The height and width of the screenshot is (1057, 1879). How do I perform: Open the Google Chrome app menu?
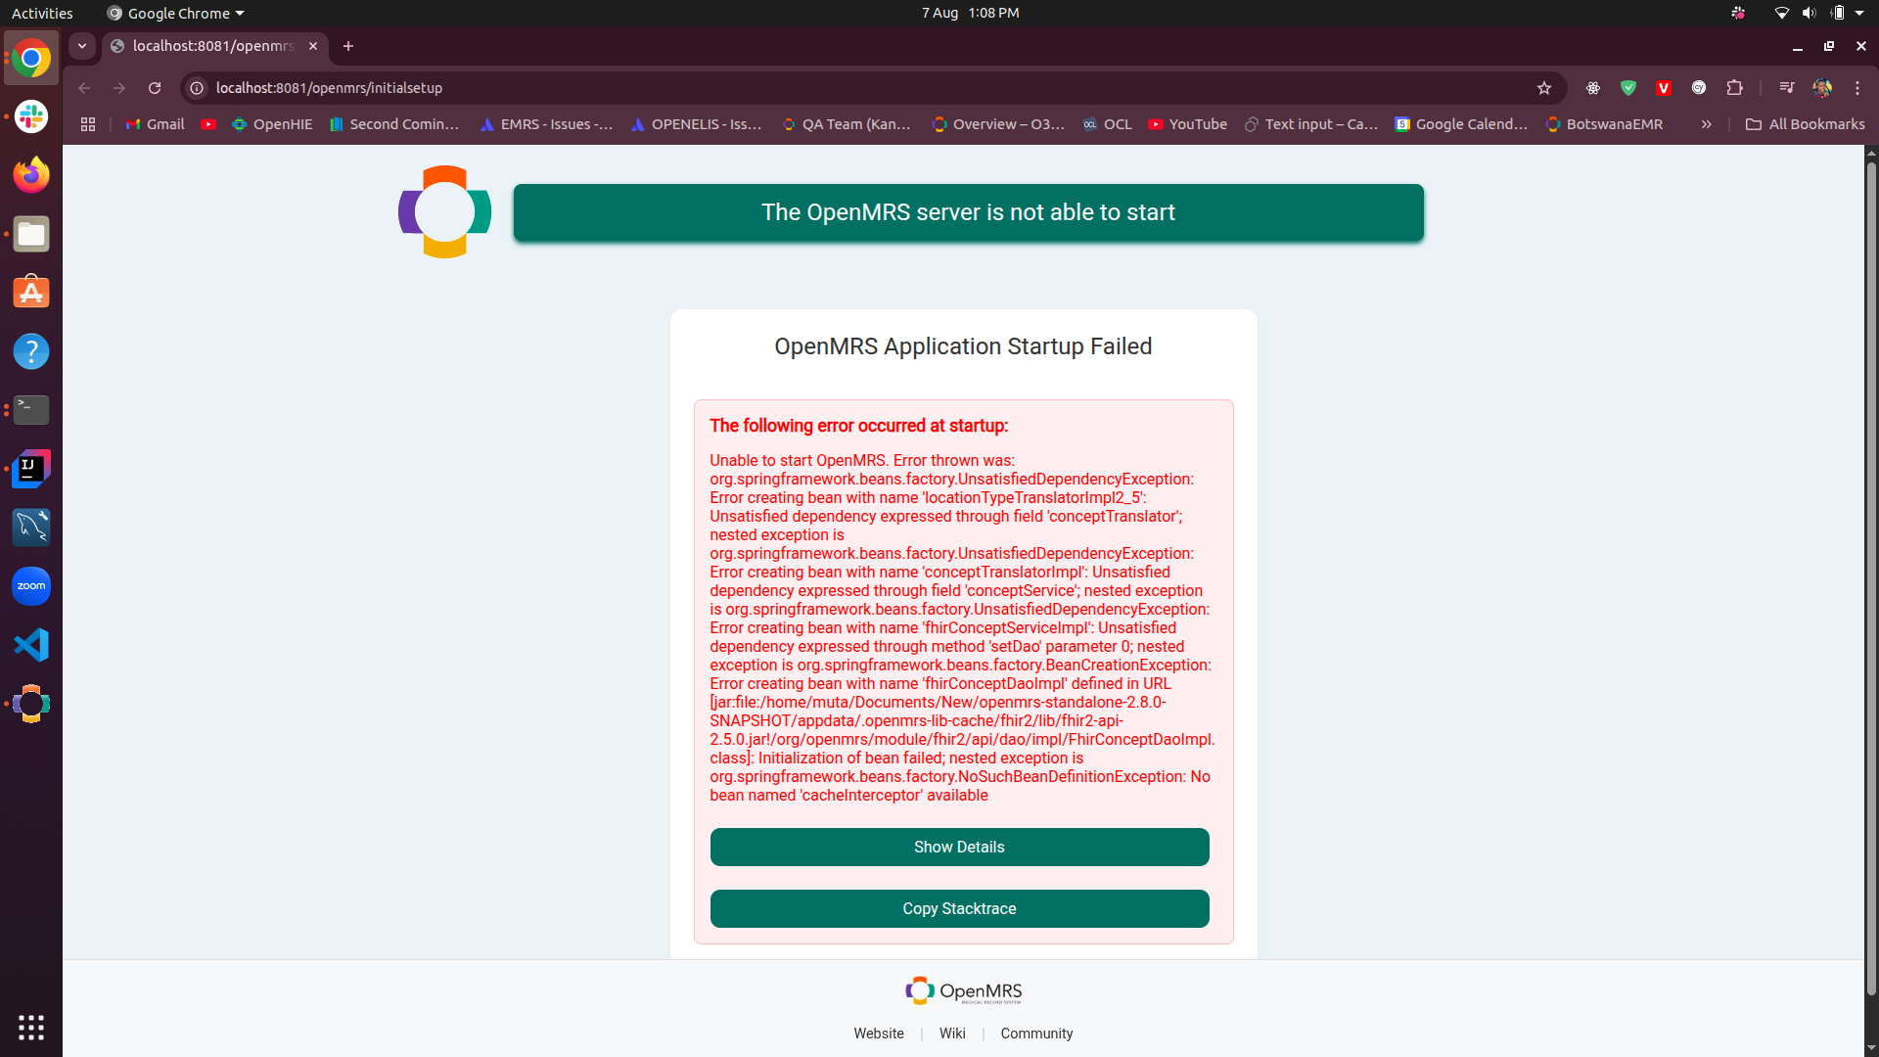point(176,13)
